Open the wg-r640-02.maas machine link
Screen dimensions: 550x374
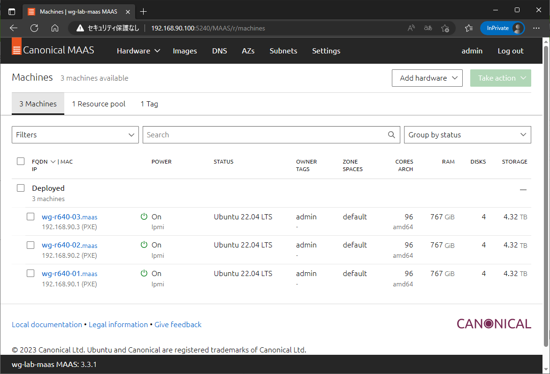point(69,245)
